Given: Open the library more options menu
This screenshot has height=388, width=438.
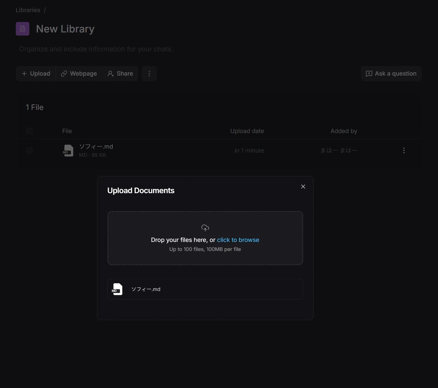Looking at the screenshot, I should pos(149,73).
